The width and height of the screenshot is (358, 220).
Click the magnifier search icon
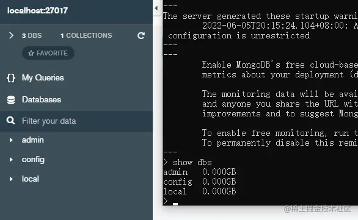[11, 121]
